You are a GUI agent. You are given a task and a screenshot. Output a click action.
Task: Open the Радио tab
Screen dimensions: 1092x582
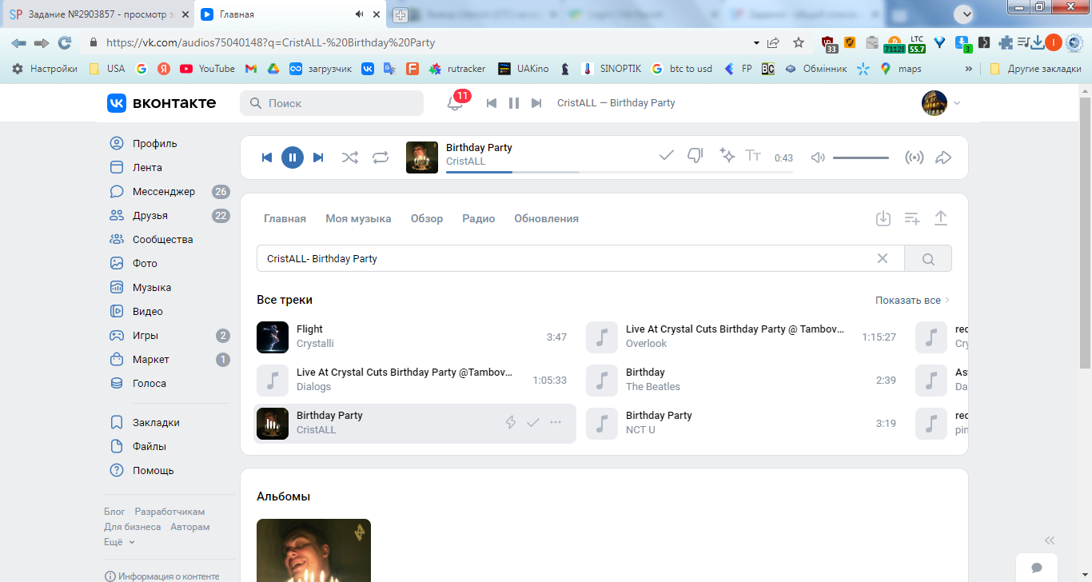coord(478,218)
